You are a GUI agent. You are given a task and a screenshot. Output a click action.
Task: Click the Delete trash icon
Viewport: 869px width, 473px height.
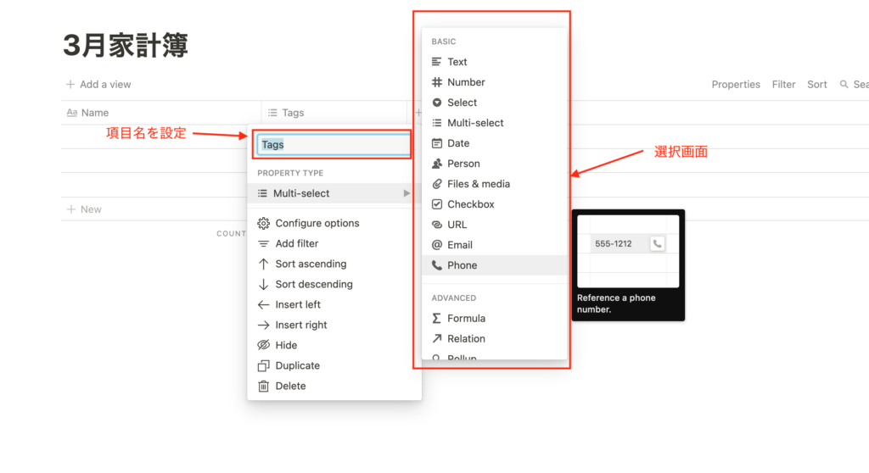[x=263, y=386]
